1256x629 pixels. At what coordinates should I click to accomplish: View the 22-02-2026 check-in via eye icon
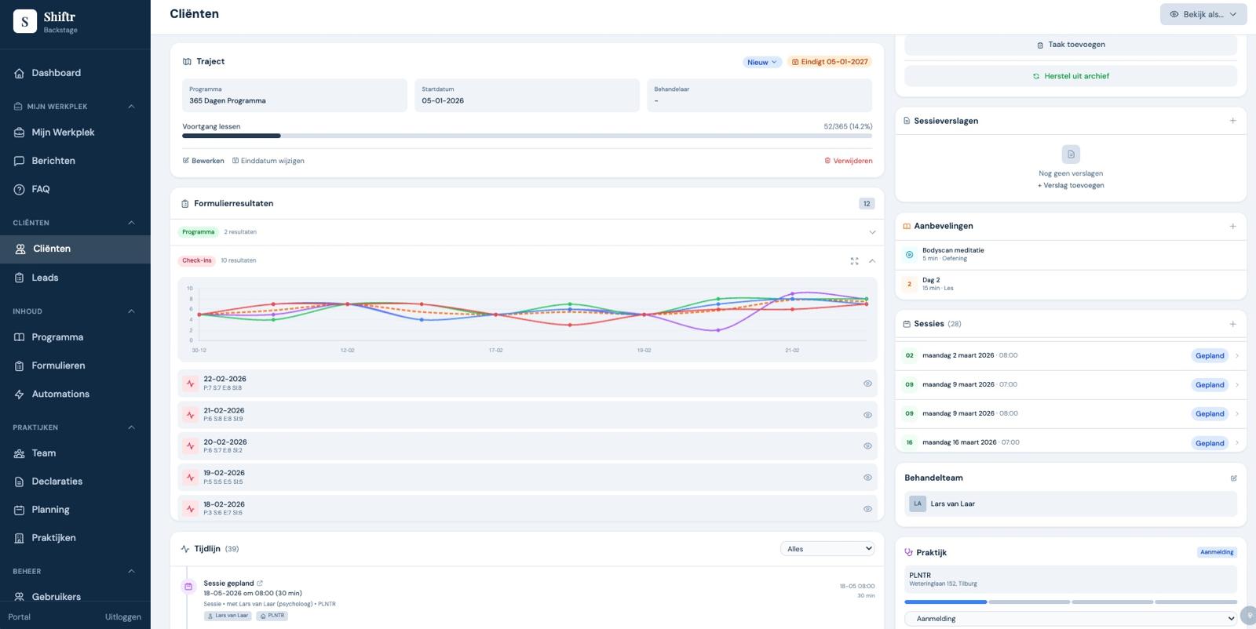(867, 384)
